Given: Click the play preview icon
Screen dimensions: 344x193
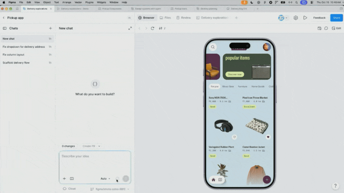Looking at the screenshot, I should coord(305,18).
